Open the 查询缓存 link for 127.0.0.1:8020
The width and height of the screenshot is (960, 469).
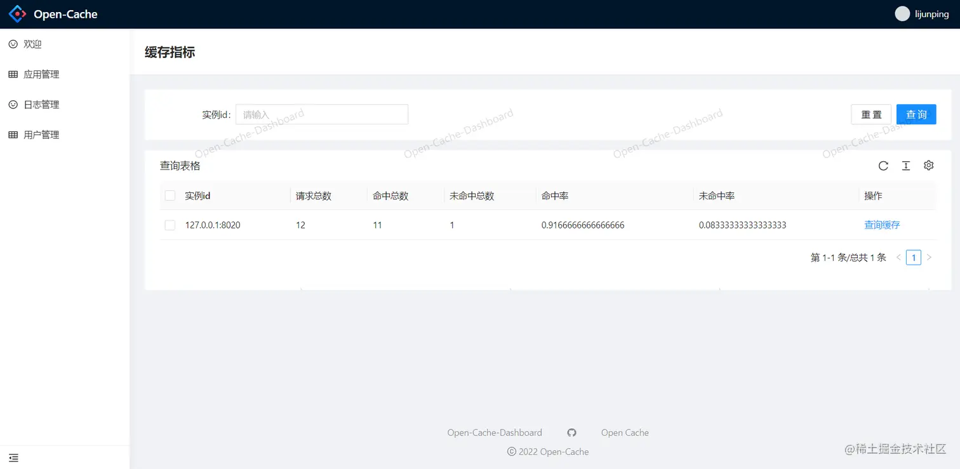point(882,225)
